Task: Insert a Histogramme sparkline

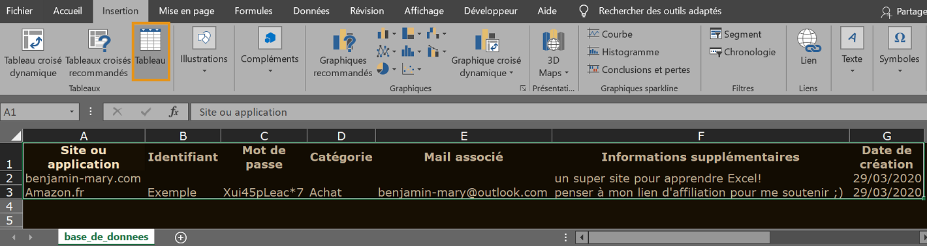Action: tap(623, 51)
